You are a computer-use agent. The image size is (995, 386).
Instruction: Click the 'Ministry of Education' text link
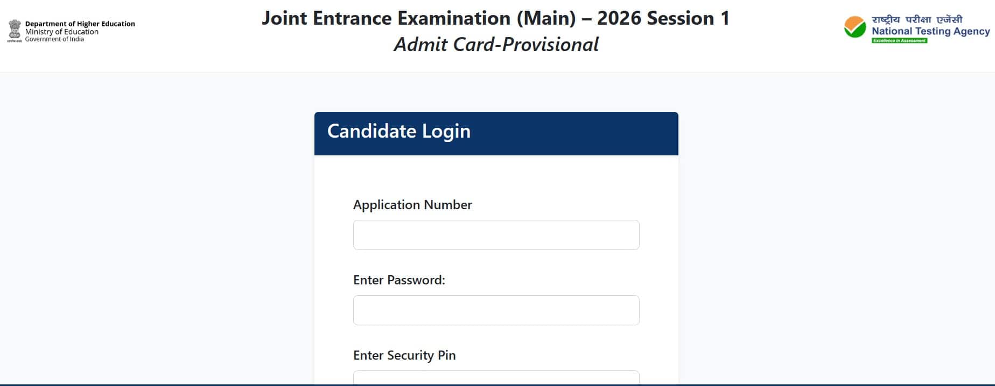(x=60, y=31)
